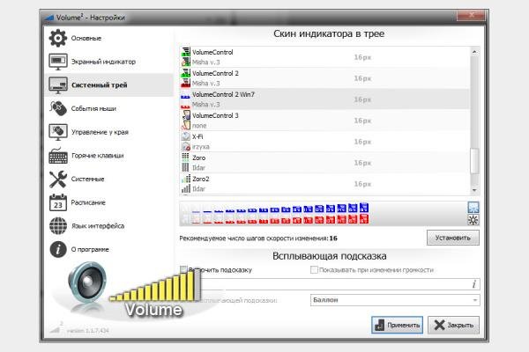529x352 pixels.
Task: Open the Основные tab label
Action: click(86, 38)
